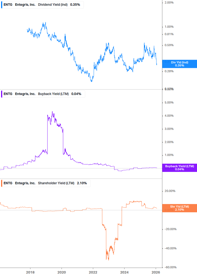Click the 0.28% tick on the dividend yield axis

(x=169, y=71)
